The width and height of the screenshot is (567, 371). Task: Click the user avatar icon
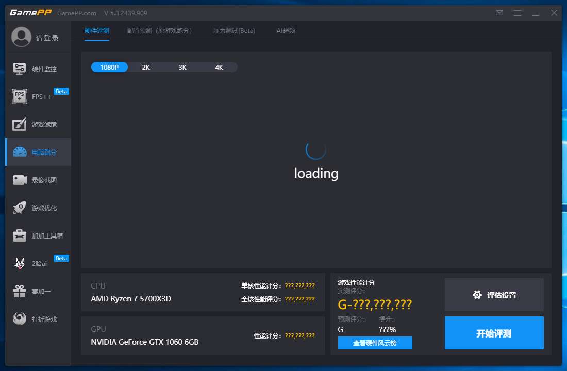(21, 37)
